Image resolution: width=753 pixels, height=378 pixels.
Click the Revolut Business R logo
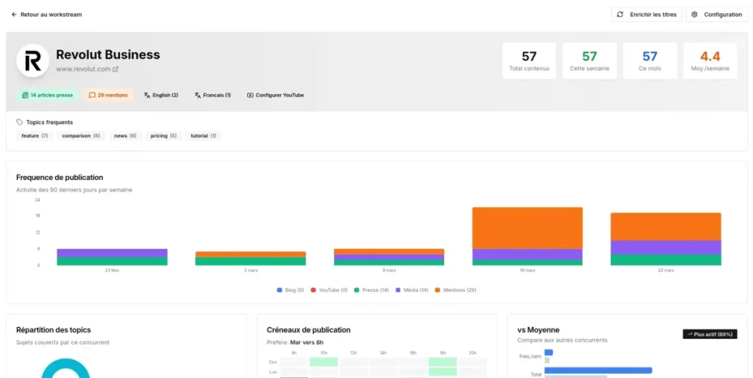(x=32, y=61)
